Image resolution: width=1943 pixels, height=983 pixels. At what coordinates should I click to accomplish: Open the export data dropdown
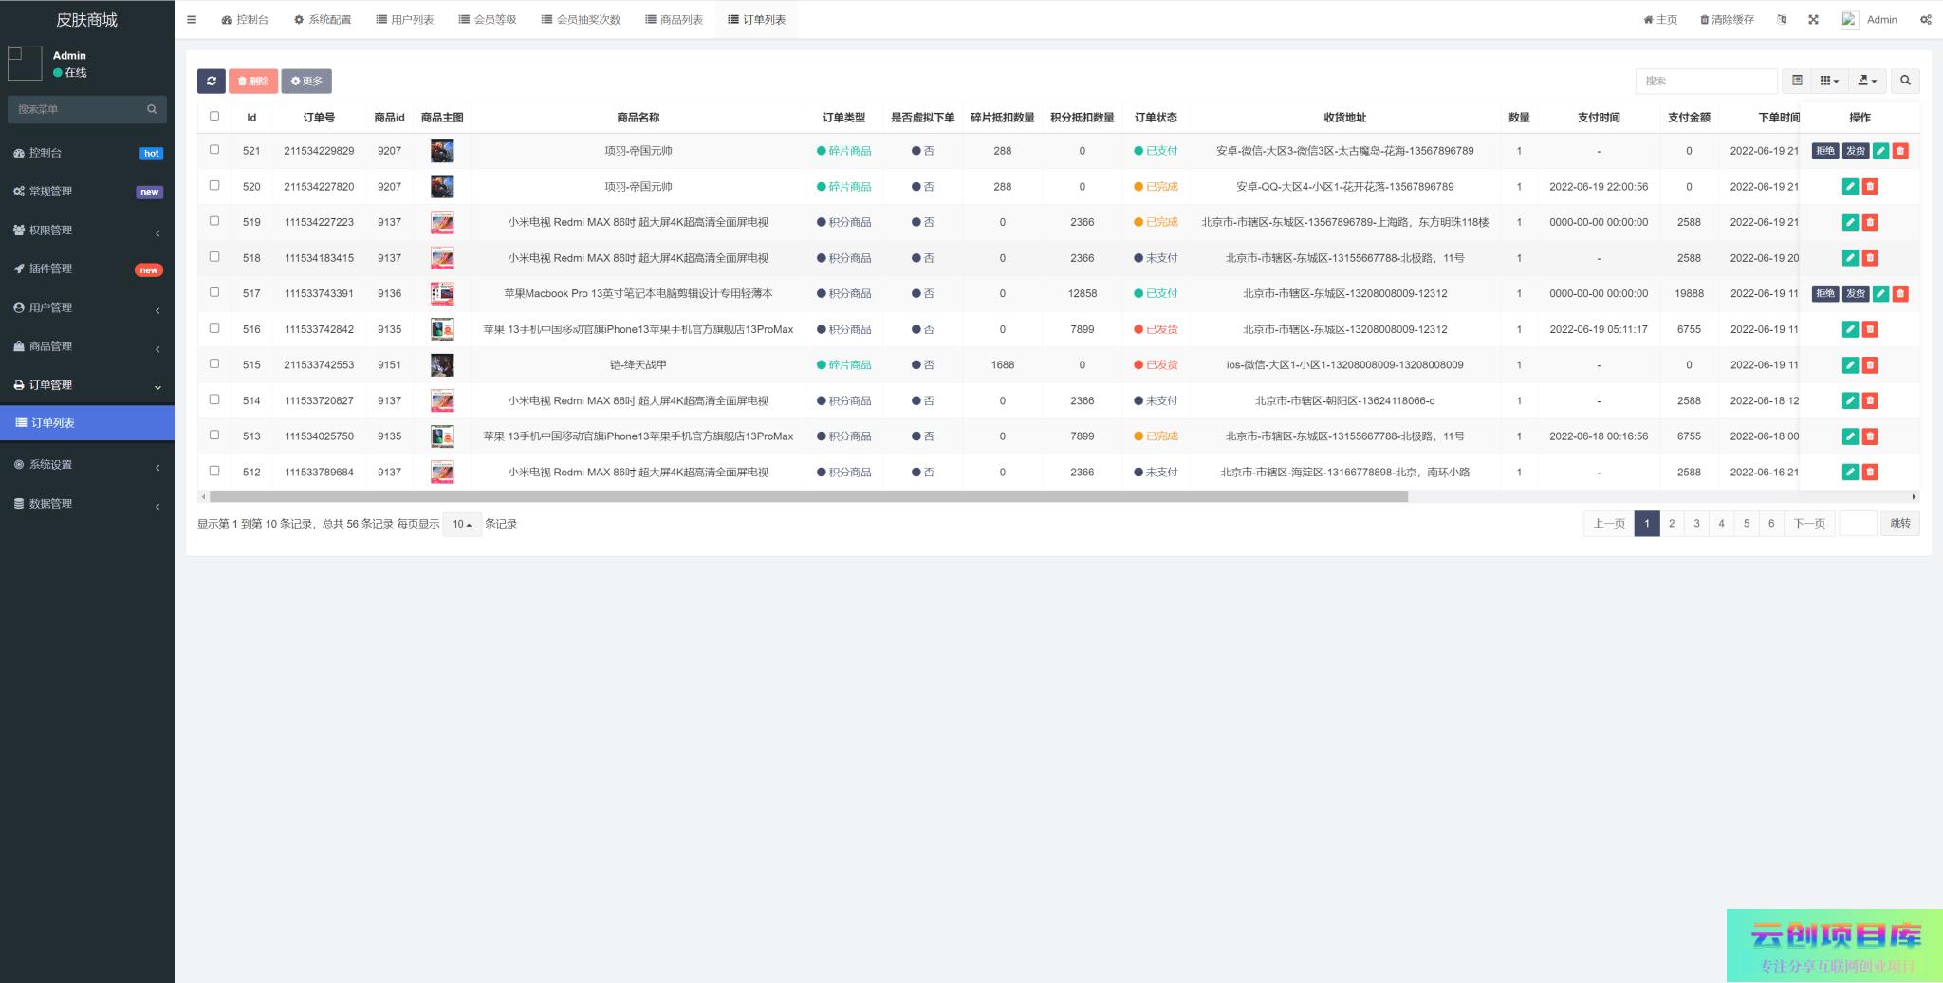(x=1866, y=82)
